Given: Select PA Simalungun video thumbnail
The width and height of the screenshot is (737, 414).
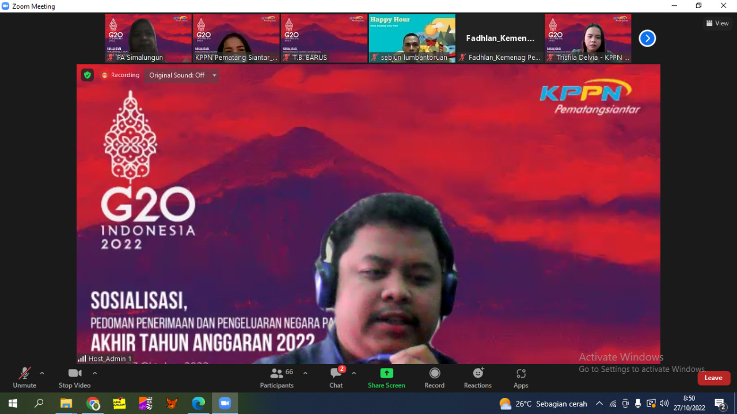Looking at the screenshot, I should (x=149, y=39).
